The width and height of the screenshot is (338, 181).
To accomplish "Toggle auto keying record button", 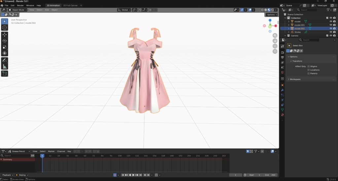I will [115, 175].
